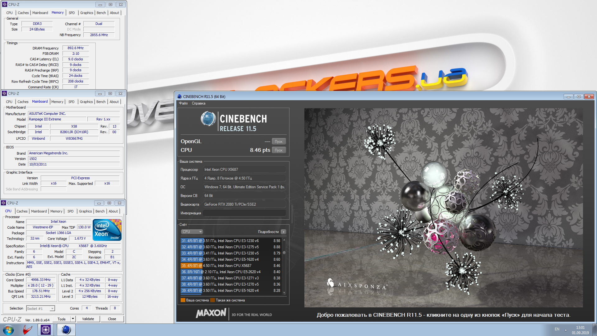Viewport: 597px width, 336px height.
Task: Select ranking row Xeon E3-1275 v5
Action: point(231,247)
